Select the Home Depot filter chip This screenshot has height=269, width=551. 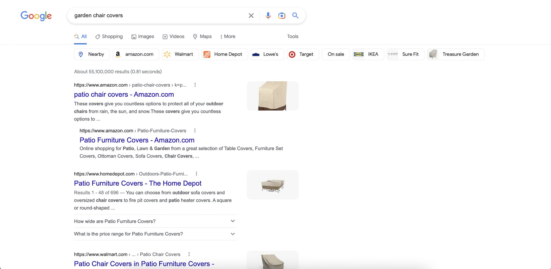coord(225,54)
